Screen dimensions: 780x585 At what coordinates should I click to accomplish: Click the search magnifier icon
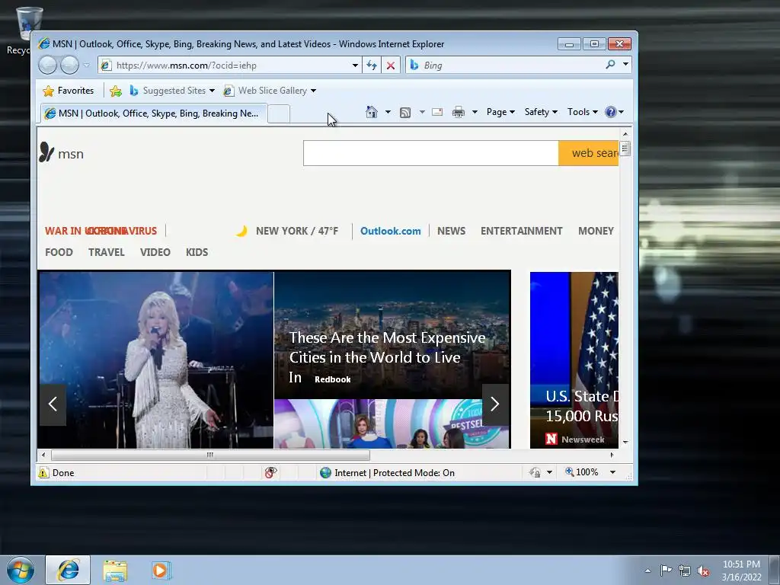click(x=610, y=65)
